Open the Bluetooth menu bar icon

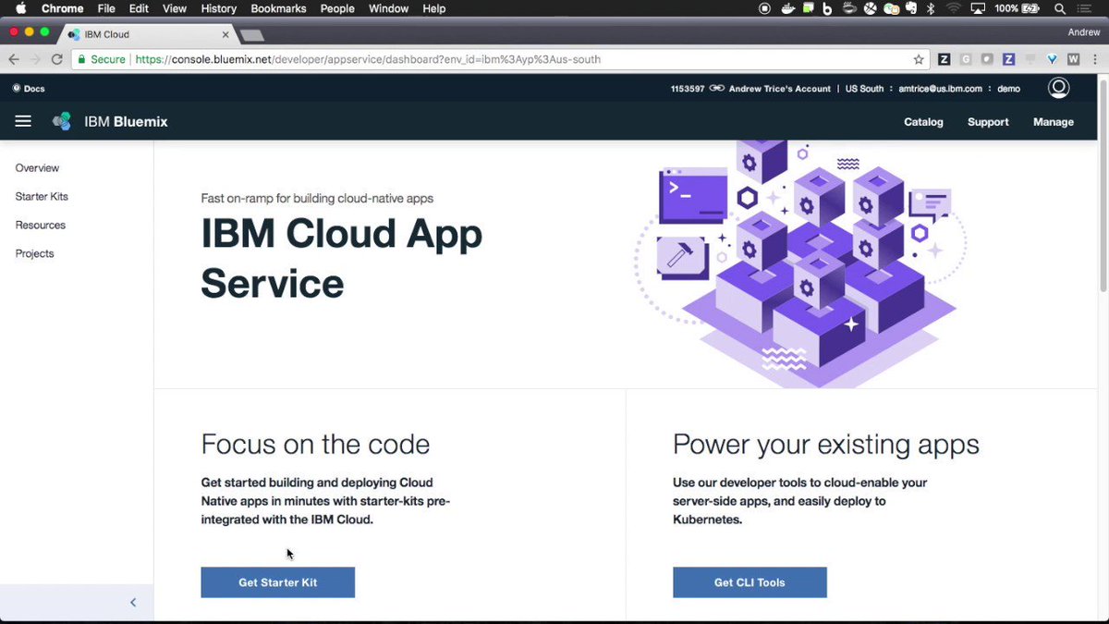point(932,8)
